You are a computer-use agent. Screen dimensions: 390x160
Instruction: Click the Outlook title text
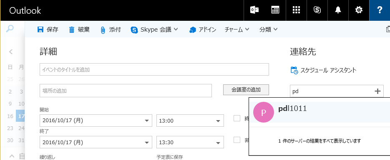click(25, 11)
